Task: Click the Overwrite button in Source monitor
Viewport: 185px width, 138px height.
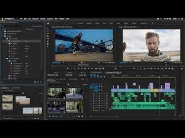Action: click(x=99, y=69)
